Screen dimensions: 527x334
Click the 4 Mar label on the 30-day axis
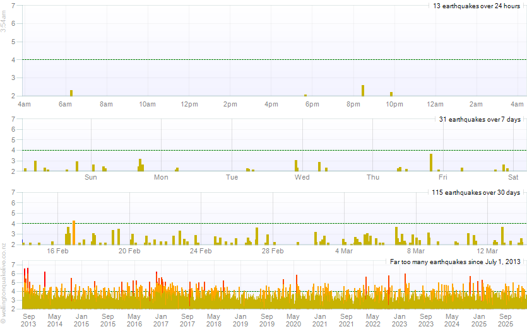(344, 251)
